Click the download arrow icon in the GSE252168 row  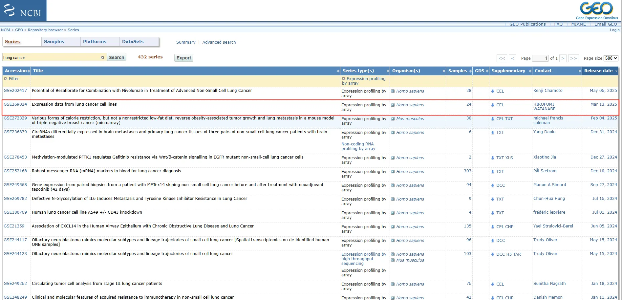tap(493, 172)
